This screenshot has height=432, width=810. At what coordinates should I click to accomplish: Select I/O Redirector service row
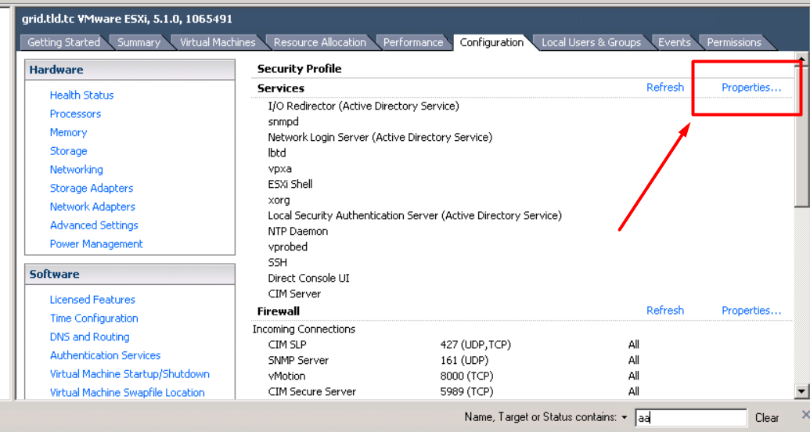363,106
